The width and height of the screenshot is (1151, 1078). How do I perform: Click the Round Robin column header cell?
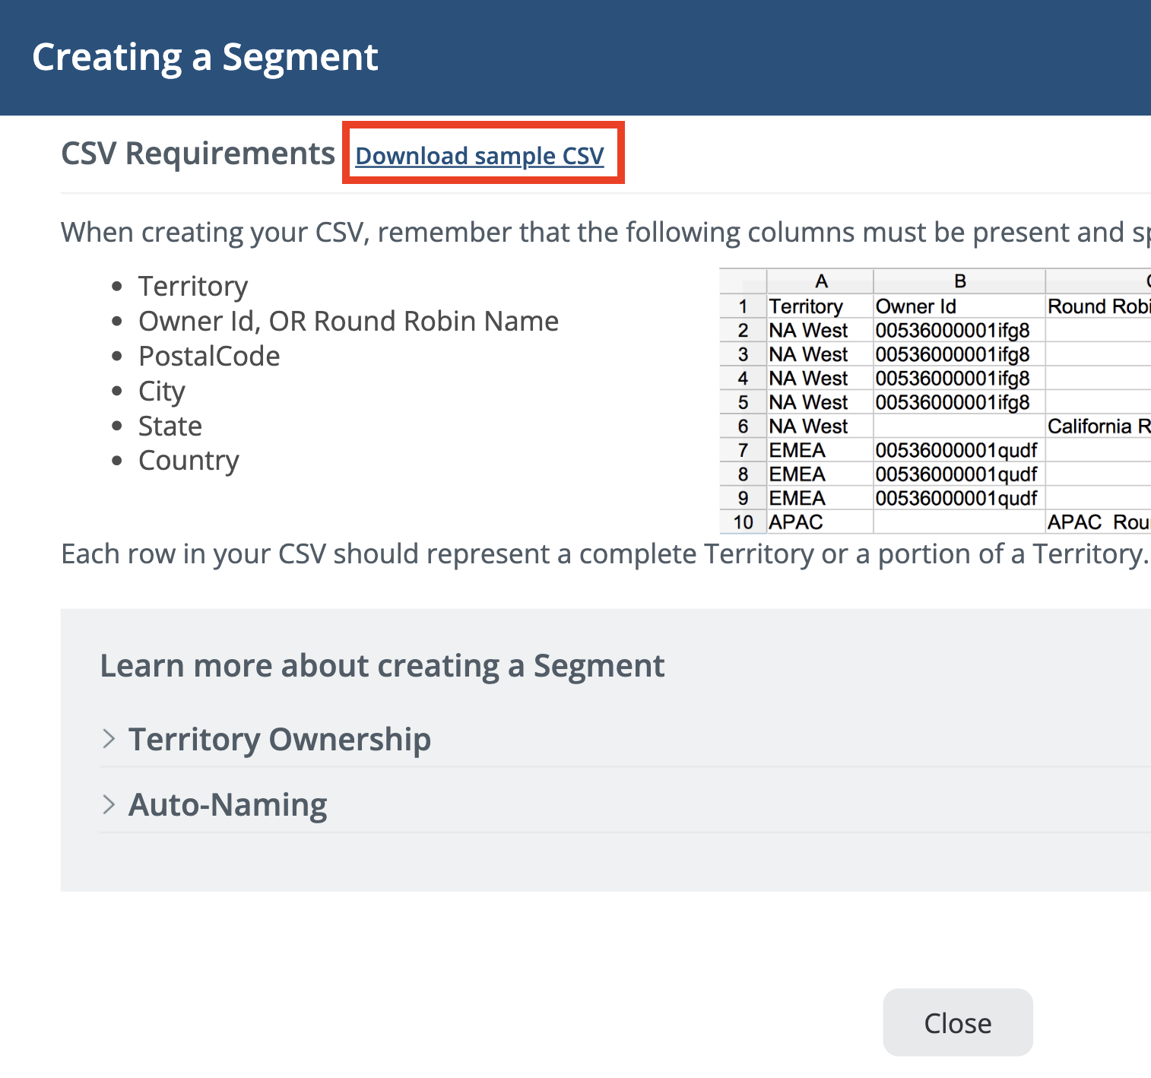tap(1099, 306)
